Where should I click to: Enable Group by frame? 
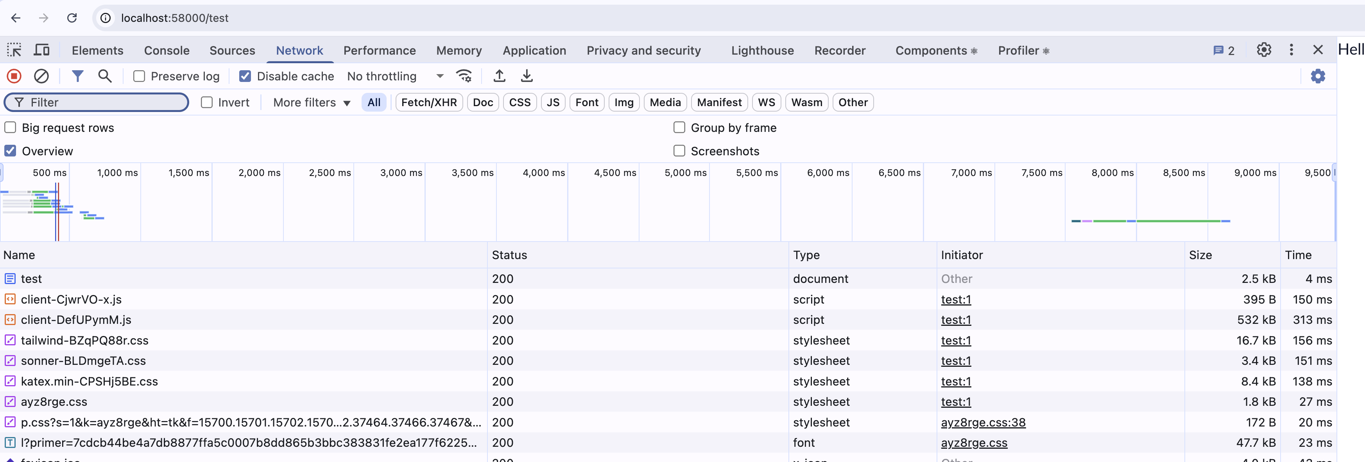(x=679, y=128)
